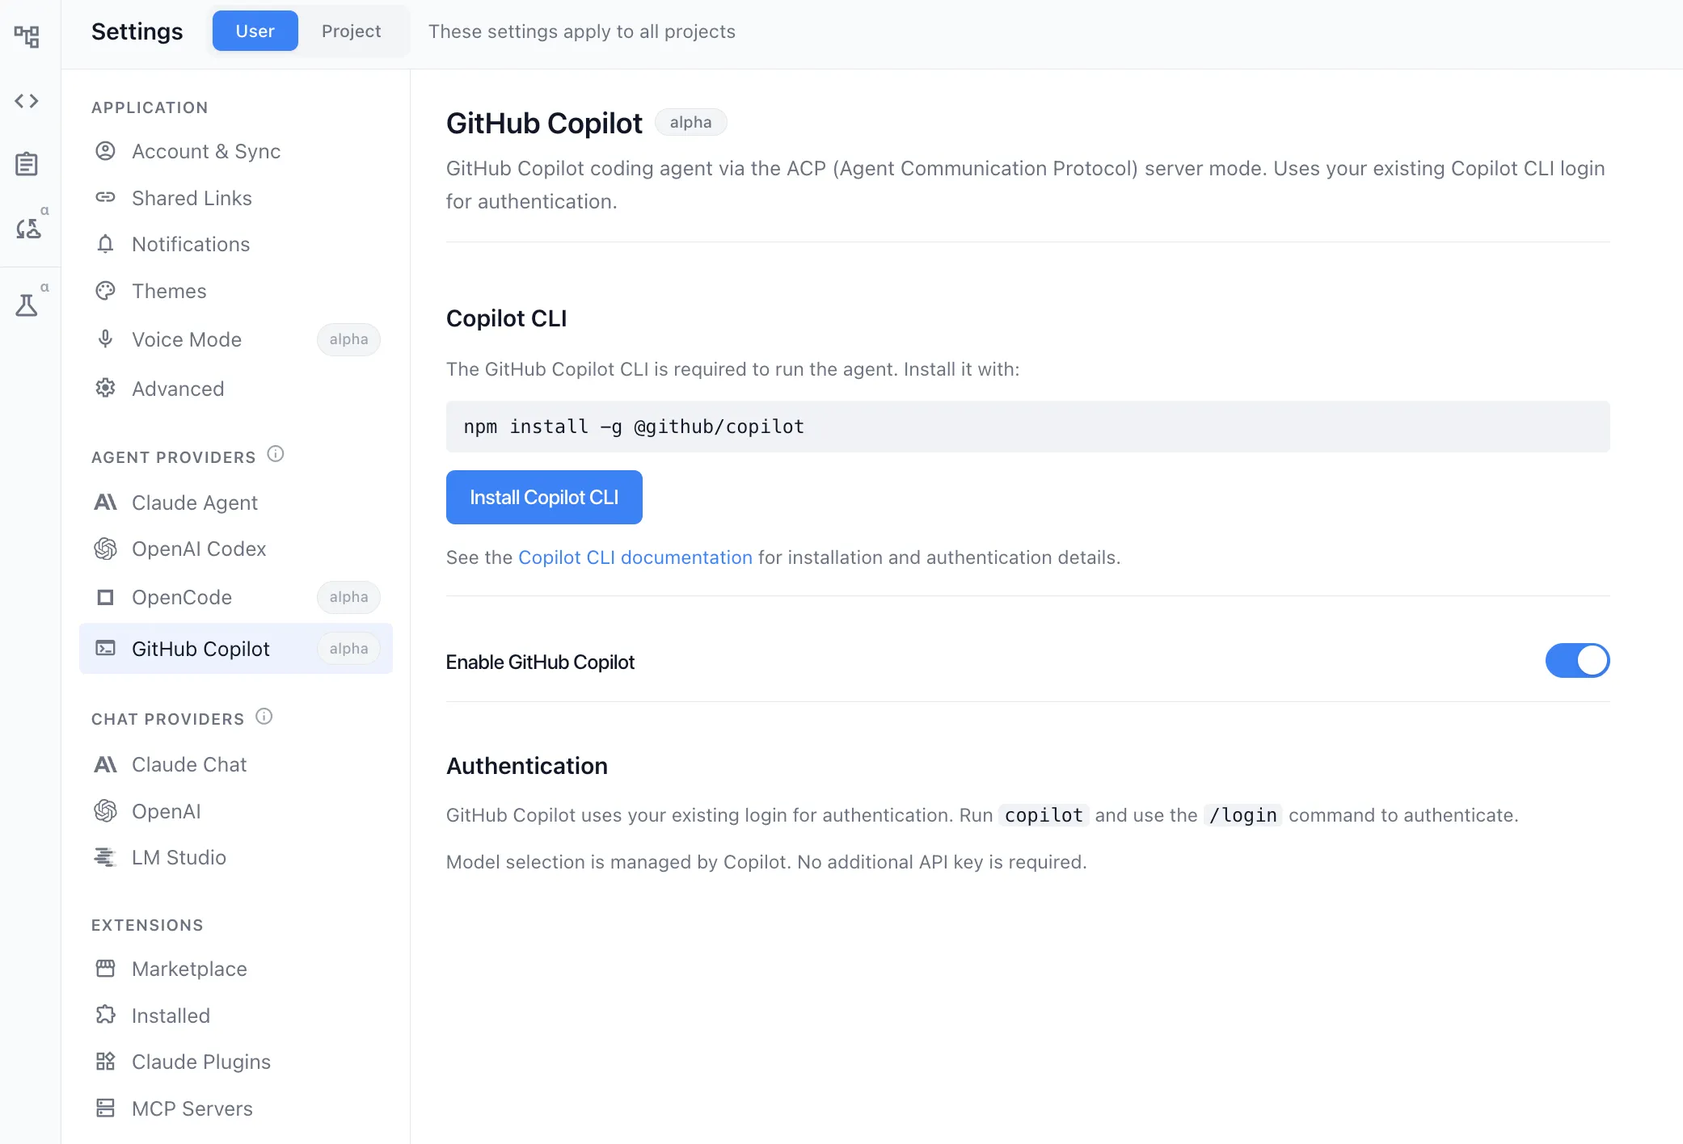
Task: Click the Marketplace storefront icon
Action: 106,969
